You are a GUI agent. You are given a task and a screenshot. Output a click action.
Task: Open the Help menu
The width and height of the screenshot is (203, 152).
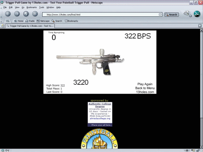click(59, 7)
